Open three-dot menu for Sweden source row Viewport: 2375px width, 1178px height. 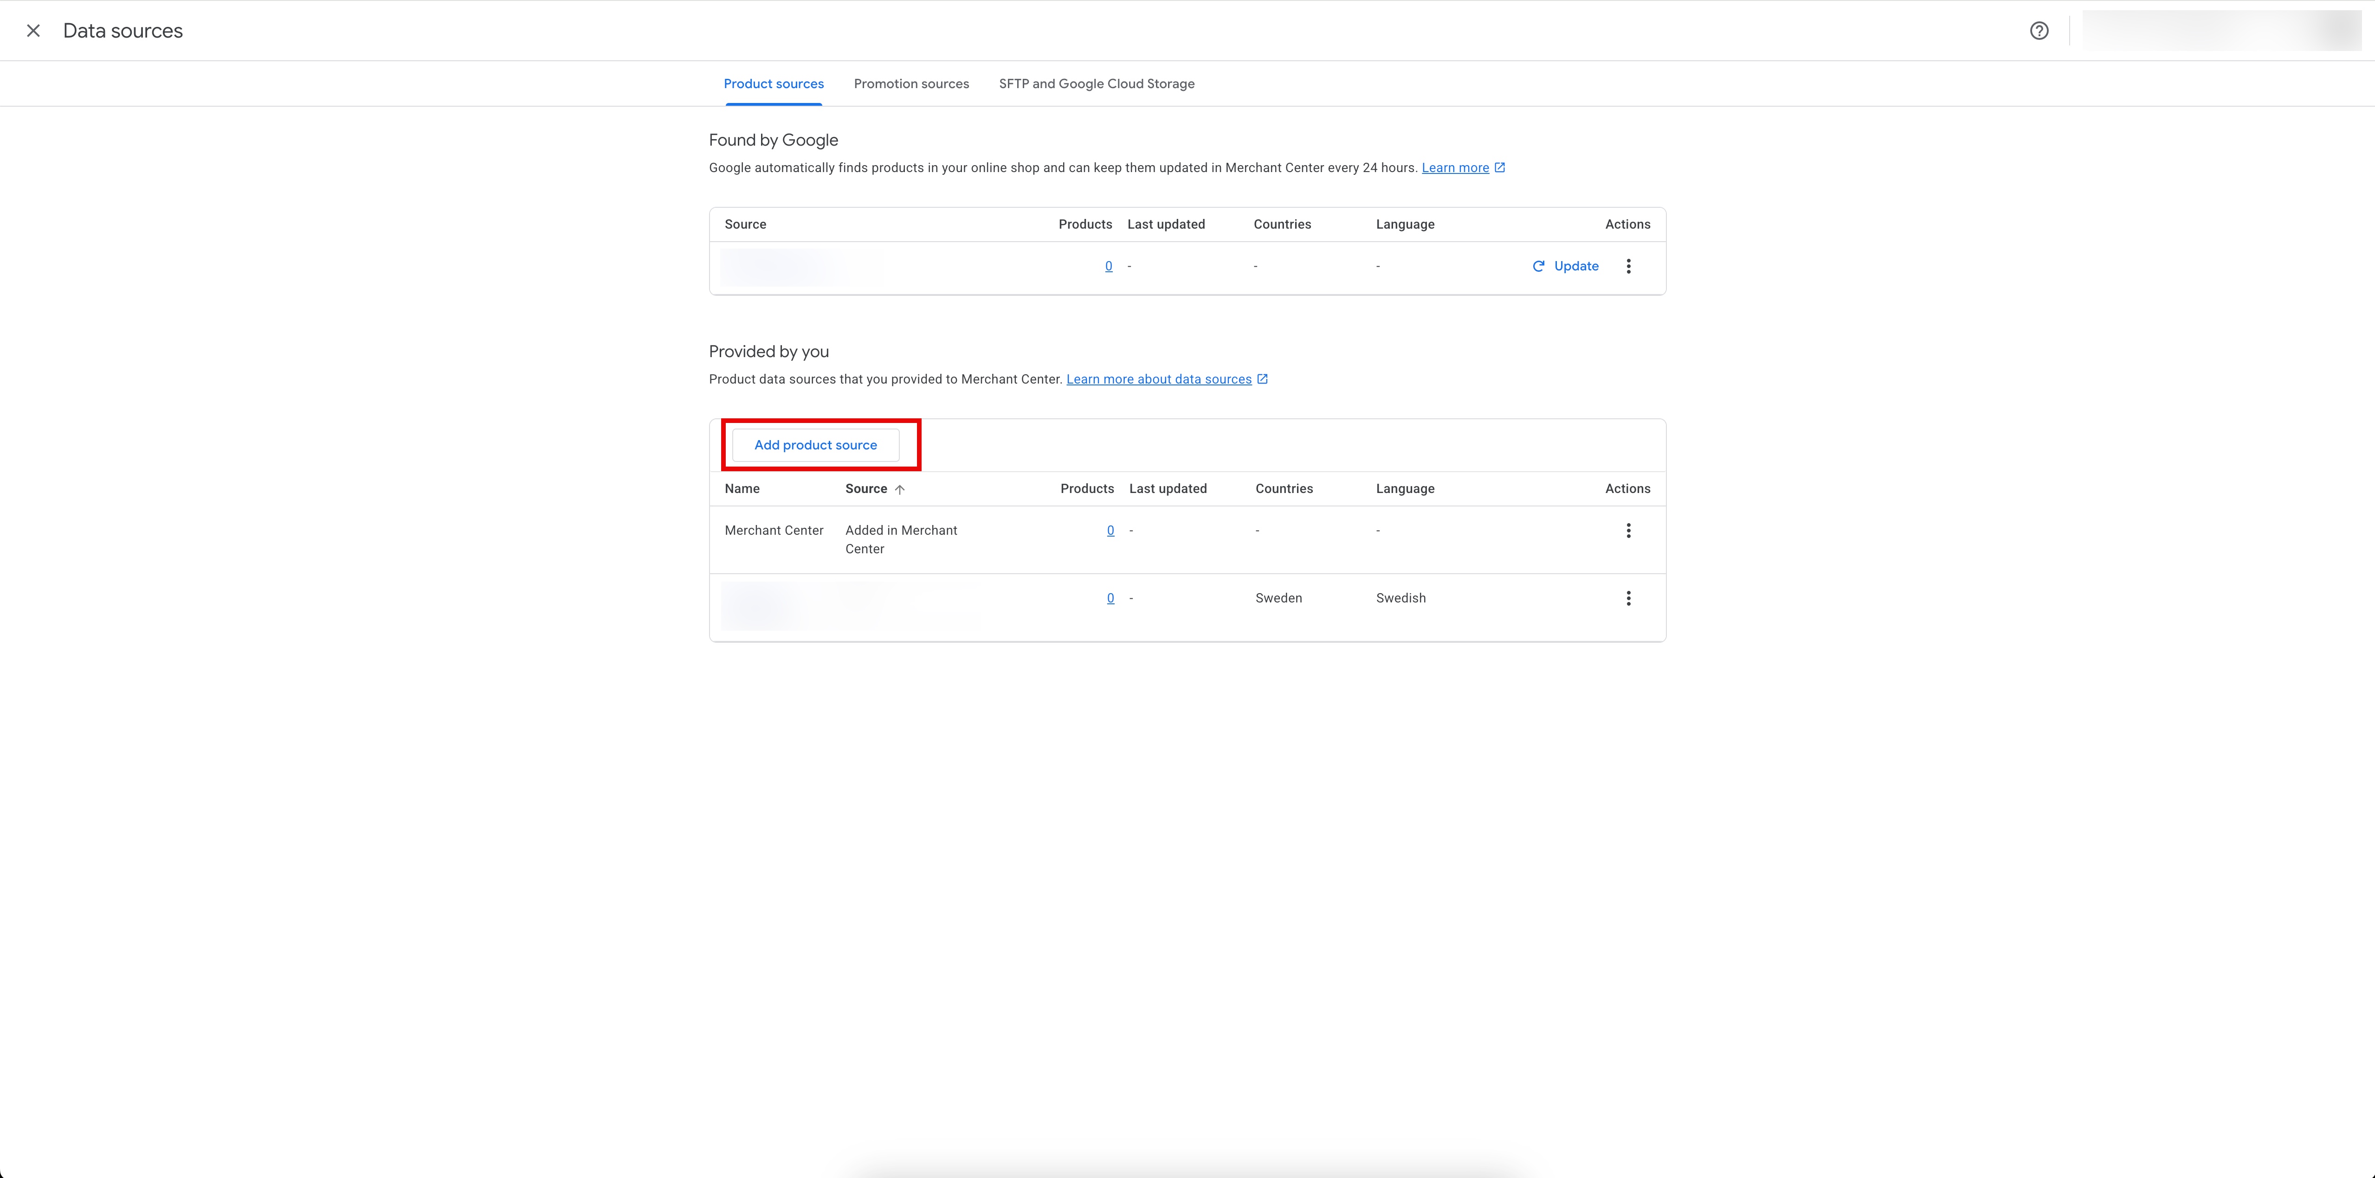[x=1628, y=598]
